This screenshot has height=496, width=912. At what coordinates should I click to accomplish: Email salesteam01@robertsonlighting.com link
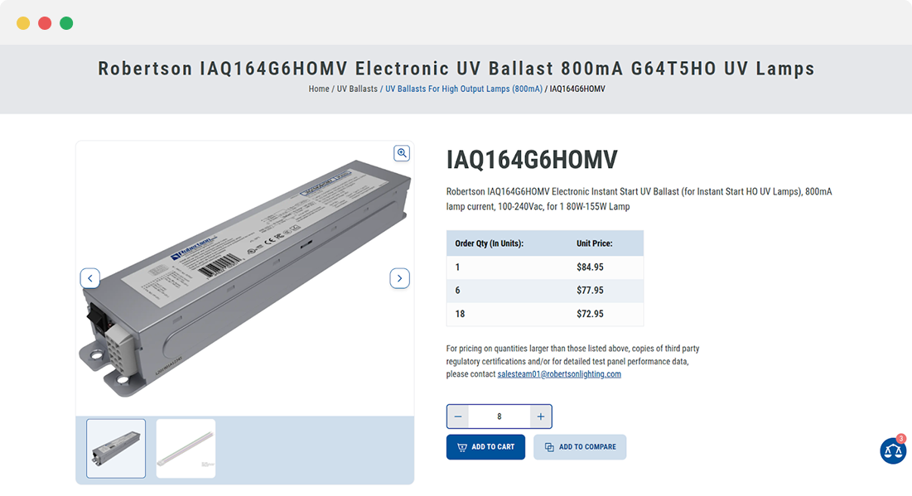point(559,374)
